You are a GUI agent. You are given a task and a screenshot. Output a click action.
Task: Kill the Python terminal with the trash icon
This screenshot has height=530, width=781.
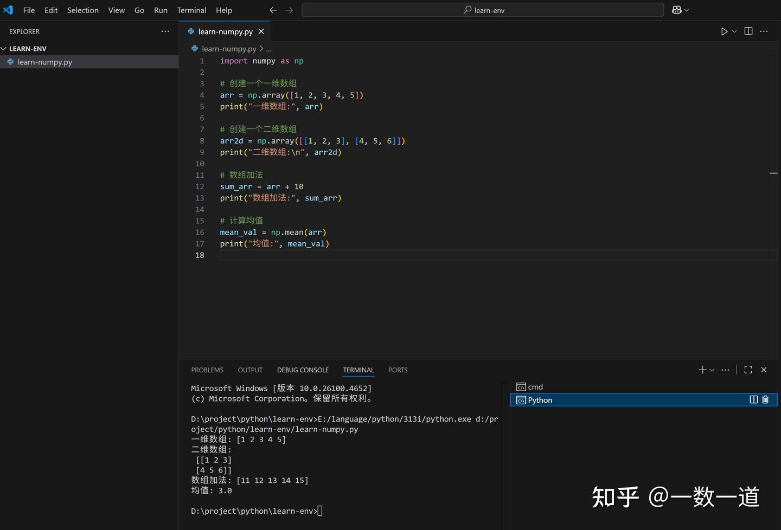(765, 399)
